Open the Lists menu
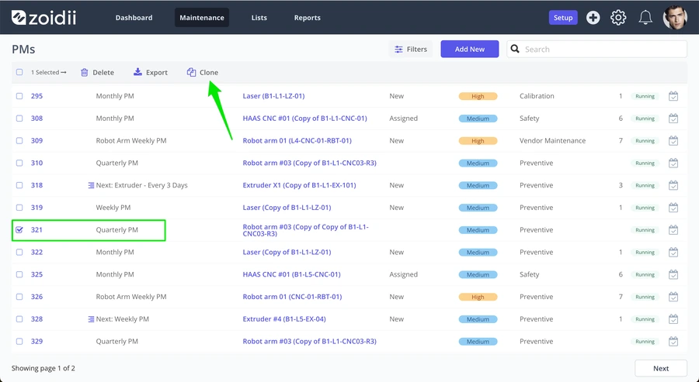The width and height of the screenshot is (699, 382). [x=259, y=18]
